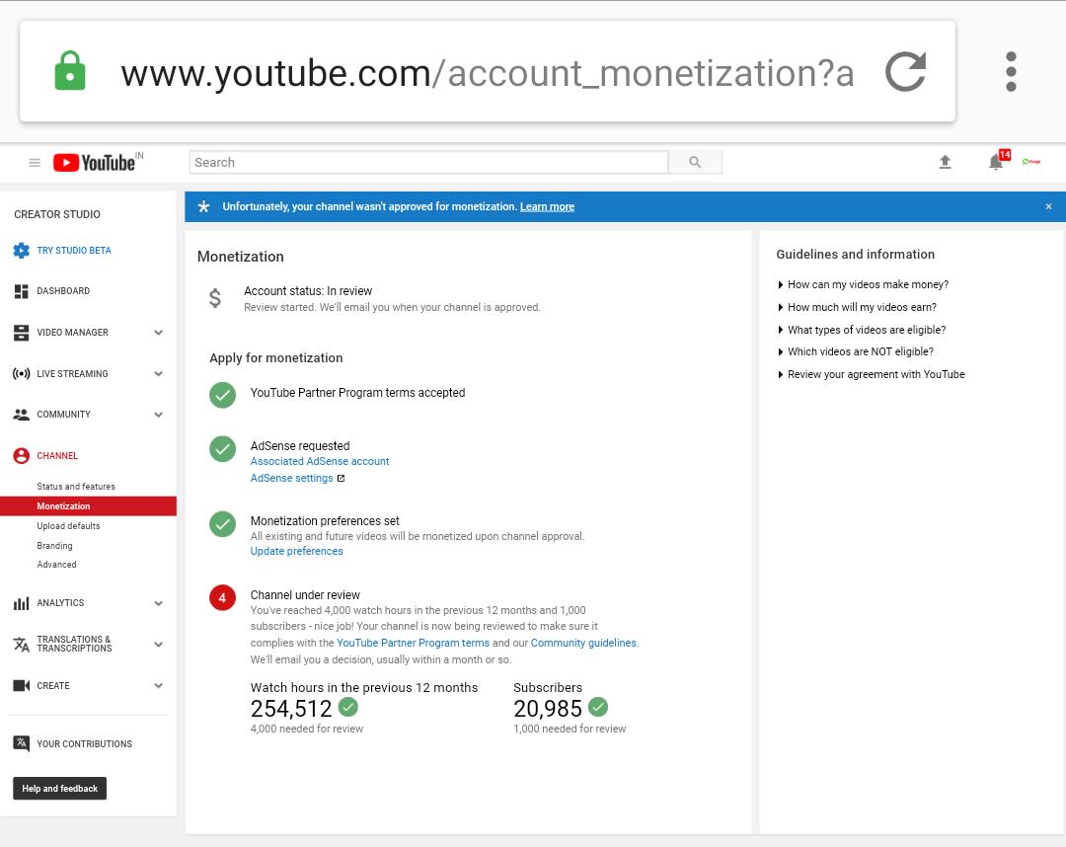
Task: Click the Try Studio Beta gear icon
Action: (21, 250)
